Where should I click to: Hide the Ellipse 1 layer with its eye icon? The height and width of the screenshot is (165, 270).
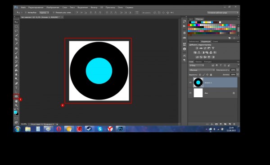coord(190,82)
